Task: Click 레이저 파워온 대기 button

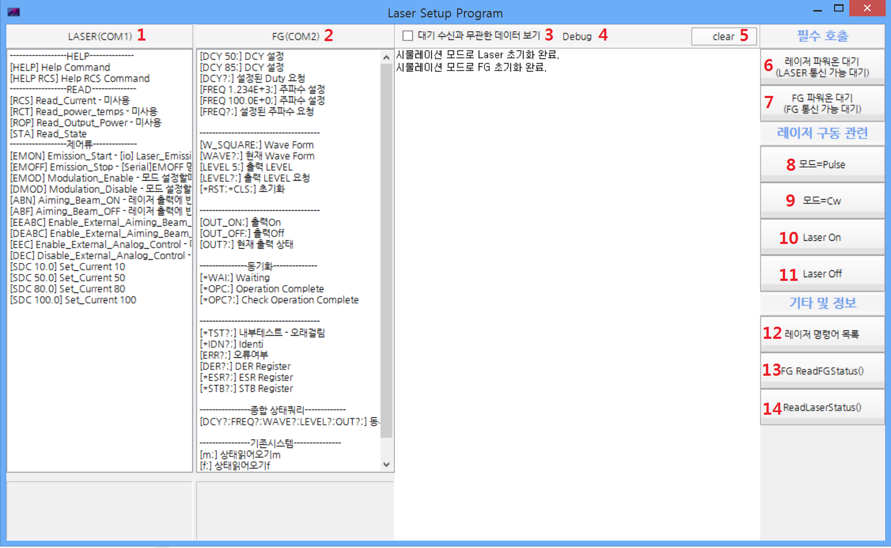Action: pyautogui.click(x=821, y=67)
